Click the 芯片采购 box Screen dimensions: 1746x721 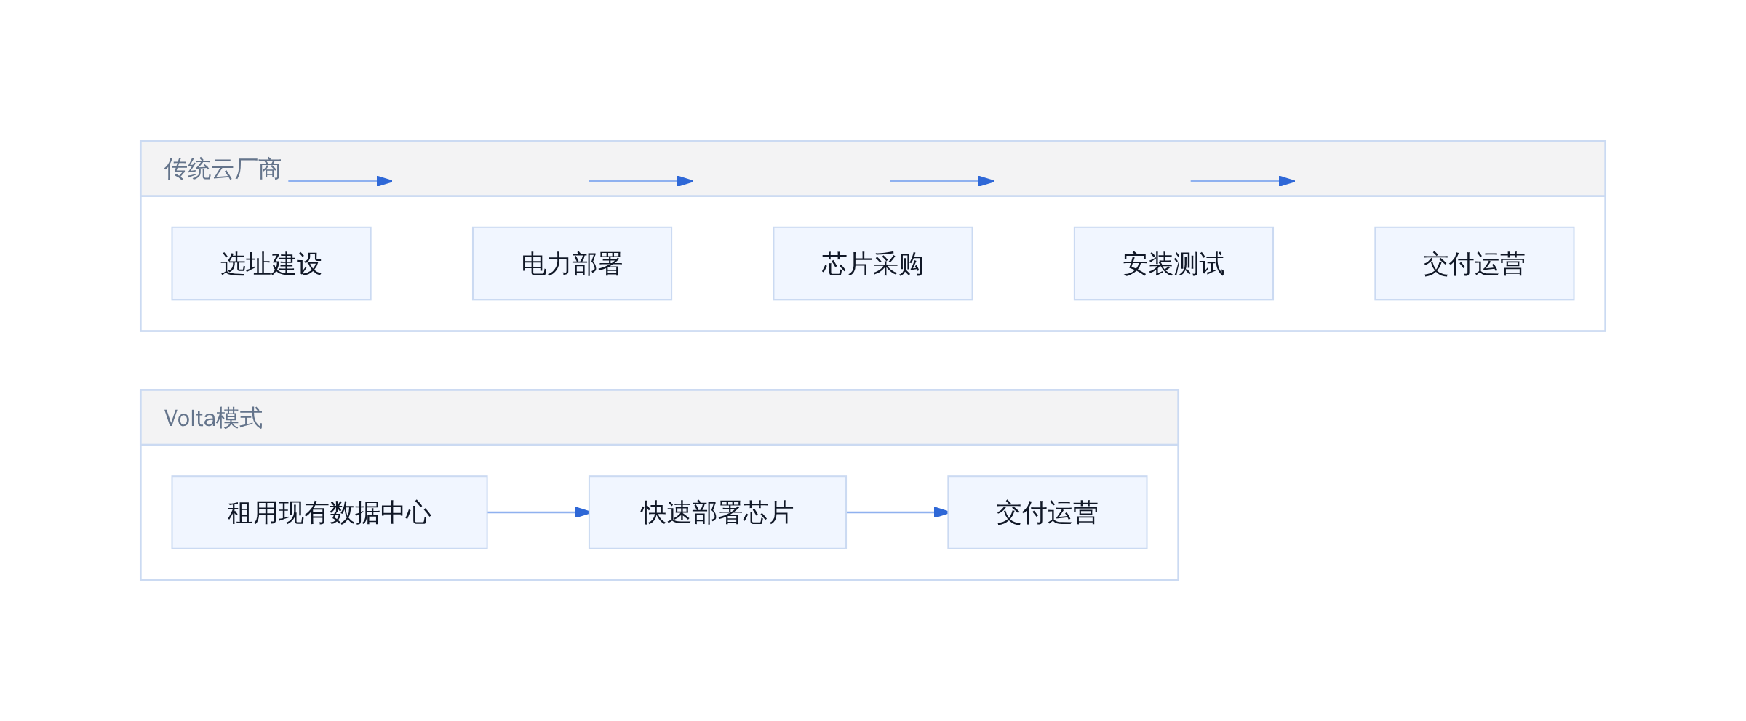pyautogui.click(x=873, y=263)
